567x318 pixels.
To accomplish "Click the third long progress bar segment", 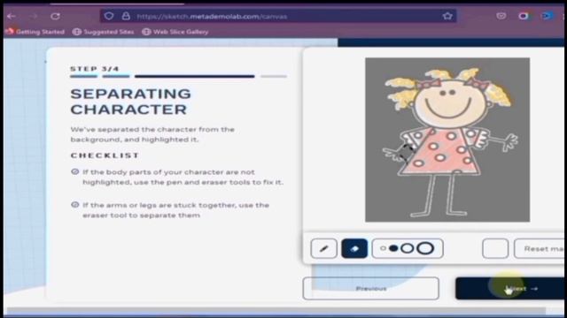I will click(x=195, y=76).
